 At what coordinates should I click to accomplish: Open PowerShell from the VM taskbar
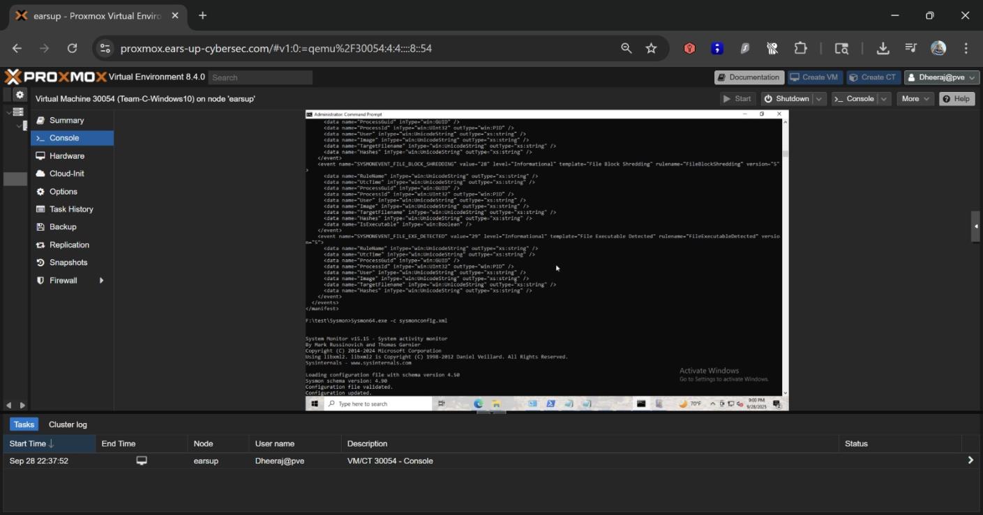[x=550, y=403]
